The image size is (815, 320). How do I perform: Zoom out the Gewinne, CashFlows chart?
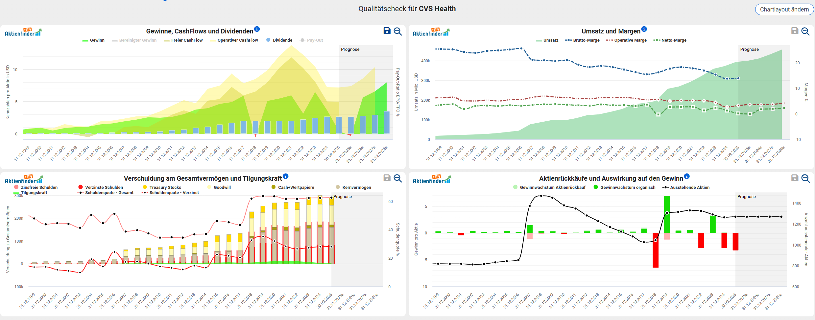[398, 31]
